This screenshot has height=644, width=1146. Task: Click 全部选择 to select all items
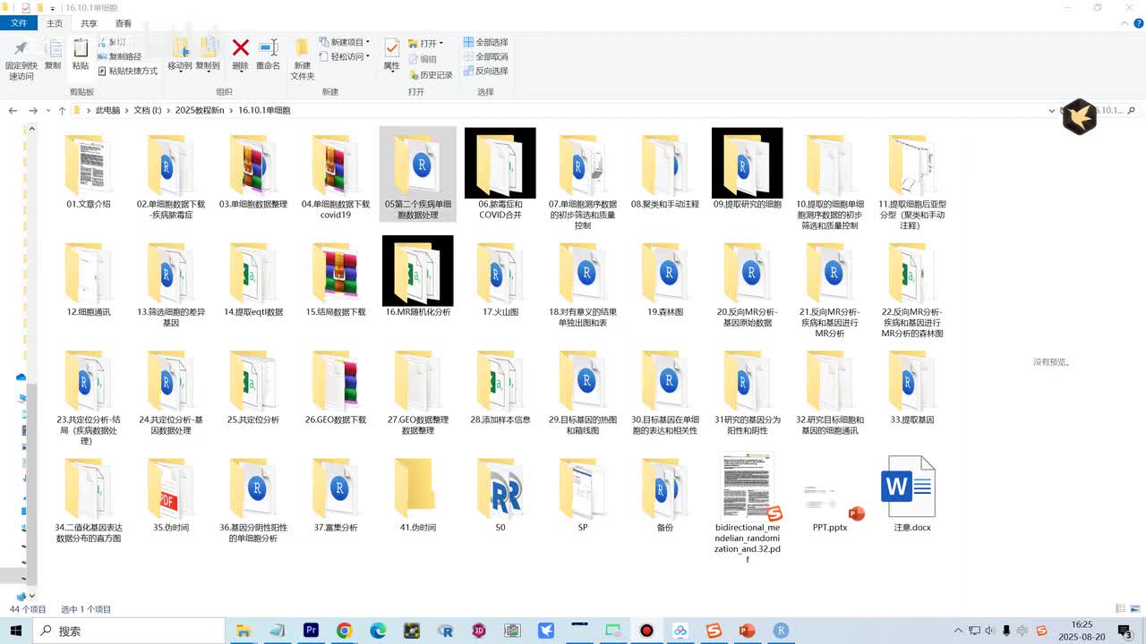(485, 42)
